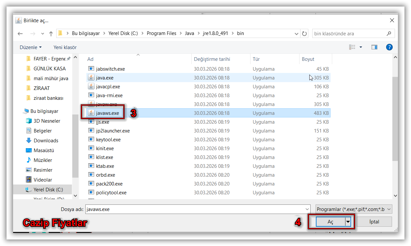Image resolution: width=411 pixels, height=246 pixels.
Task: Click the search box for bin folder
Action: (x=353, y=33)
